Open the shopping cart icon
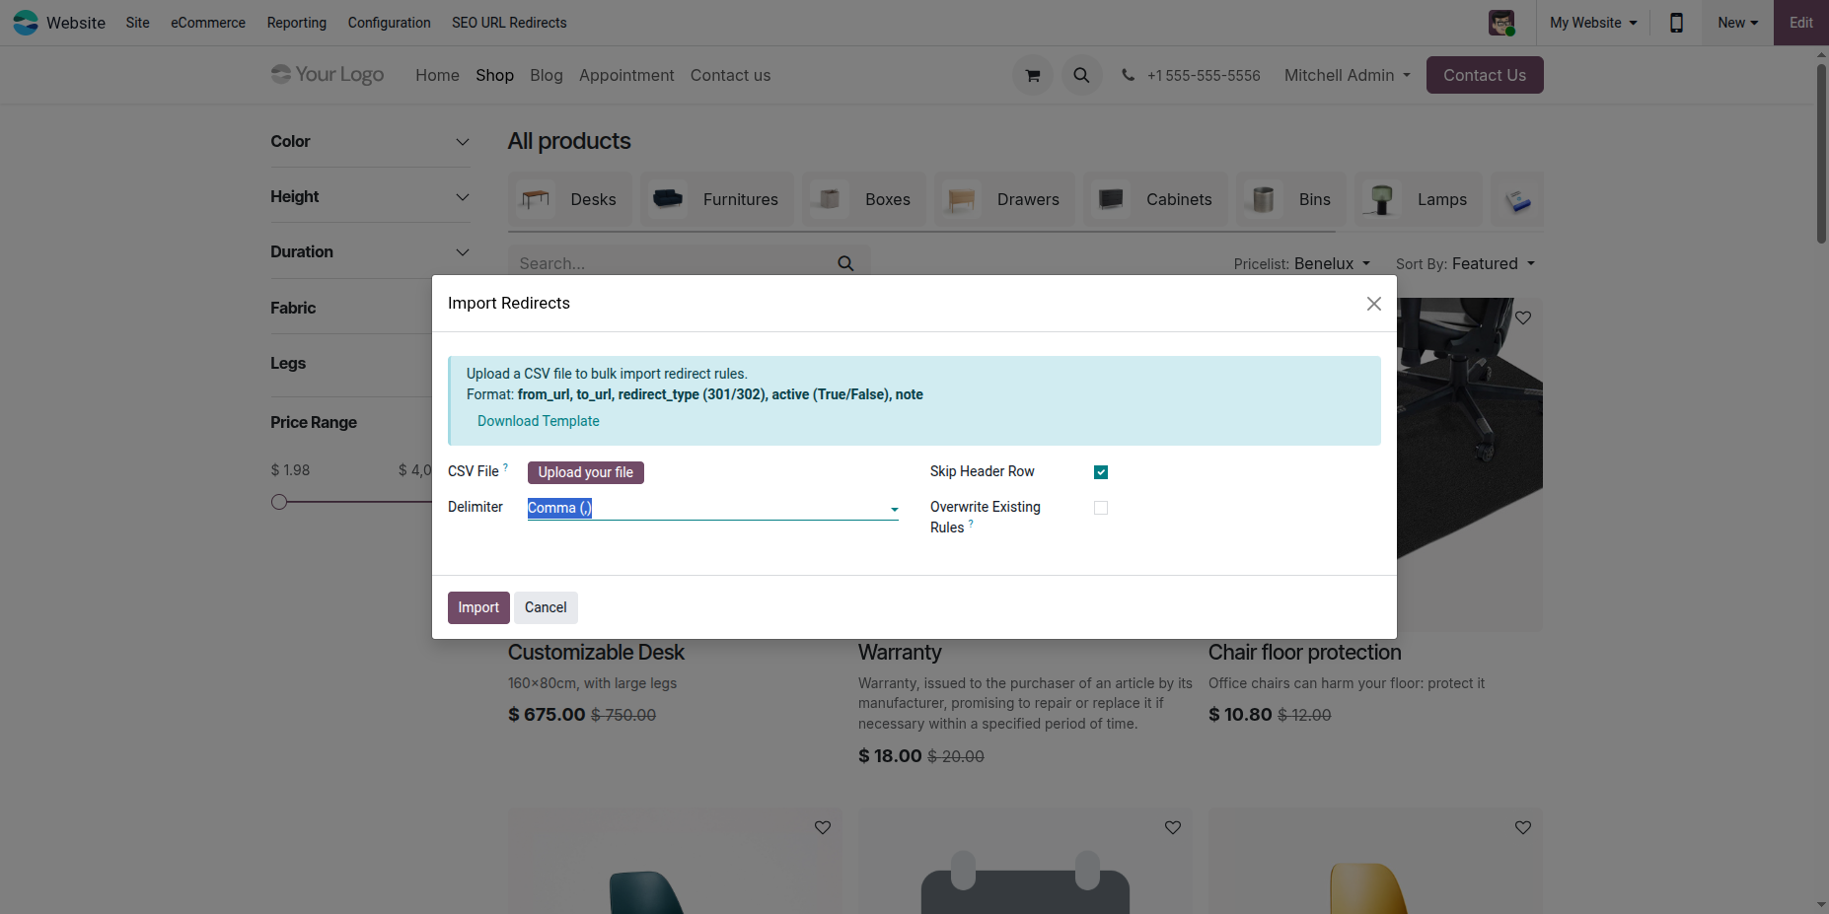This screenshot has width=1829, height=914. pos(1033,75)
